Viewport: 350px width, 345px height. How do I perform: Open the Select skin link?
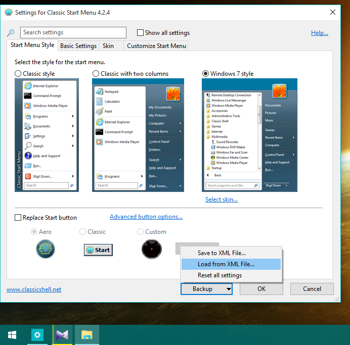tap(222, 199)
